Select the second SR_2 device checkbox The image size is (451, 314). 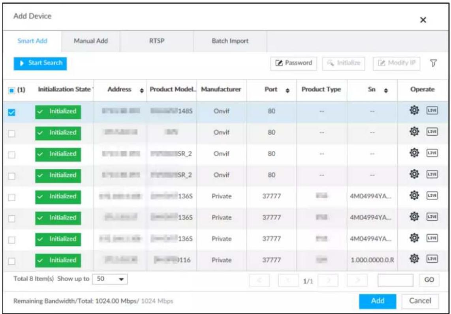[11, 176]
